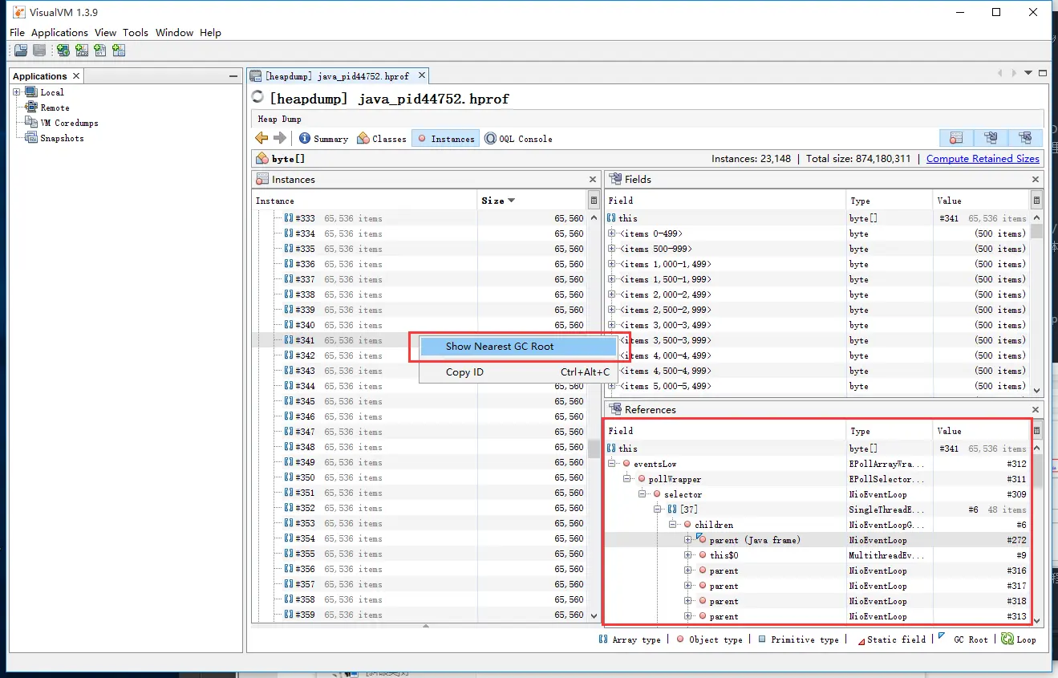The image size is (1058, 678).
Task: Expand <items 2,000-2,499> in Fields
Action: 612,294
